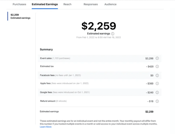Click the Event sales $3,298 amount

(149, 58)
